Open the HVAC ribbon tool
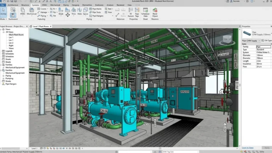 pyautogui.click(x=23, y=11)
